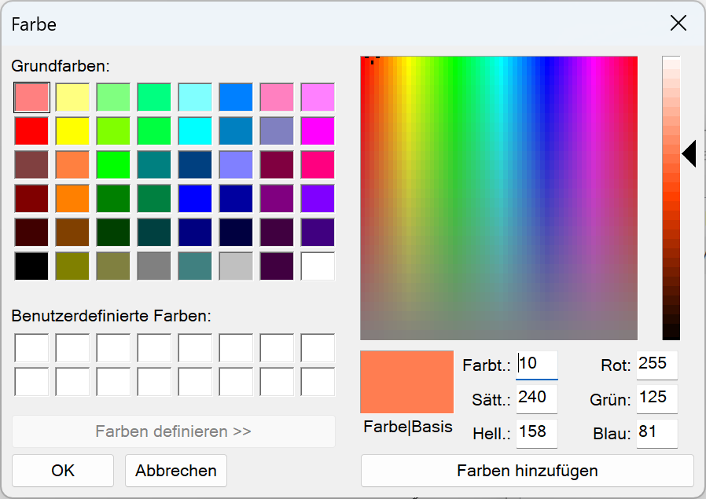Pick the bright yellow basic color

coord(72,130)
